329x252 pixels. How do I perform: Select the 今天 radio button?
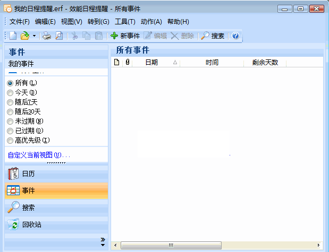(x=10, y=92)
